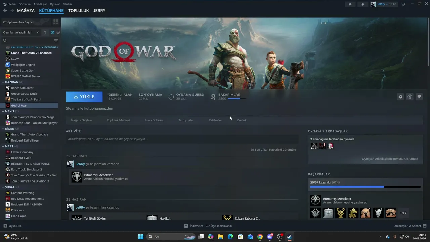Click the activity comment input box
Viewport: 430px width, 242px height.
click(182, 139)
